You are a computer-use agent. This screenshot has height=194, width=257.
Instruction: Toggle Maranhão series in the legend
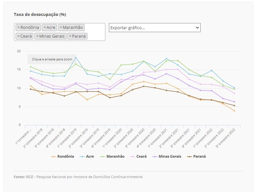115,156
